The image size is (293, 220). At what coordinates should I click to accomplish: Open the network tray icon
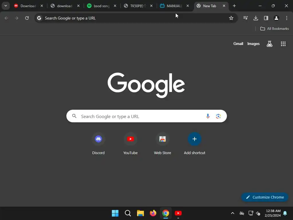coord(251,213)
